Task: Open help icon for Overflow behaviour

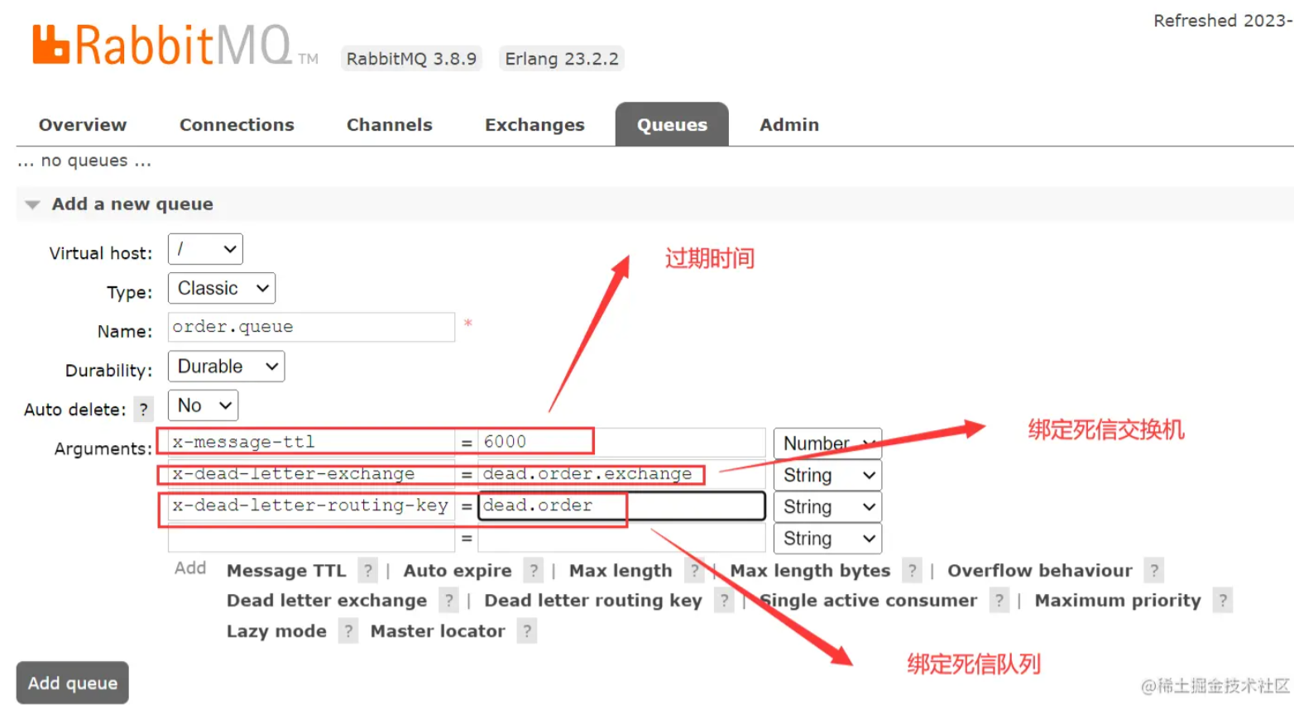Action: pyautogui.click(x=1153, y=570)
